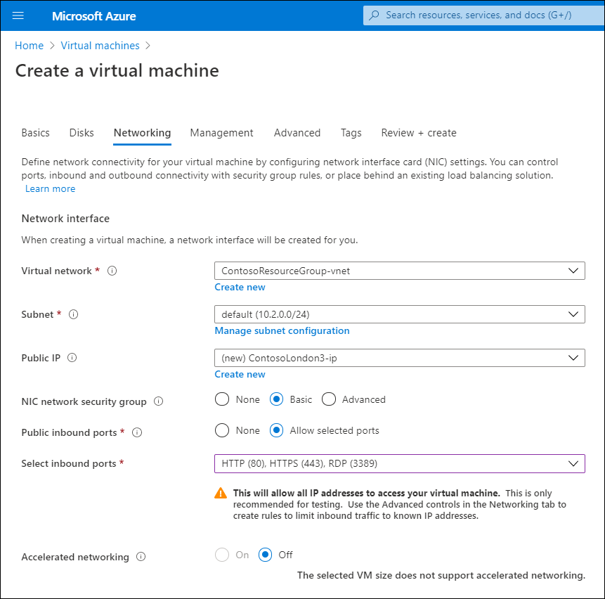View the Subnet help tooltip icon
The image size is (605, 599).
pyautogui.click(x=73, y=314)
